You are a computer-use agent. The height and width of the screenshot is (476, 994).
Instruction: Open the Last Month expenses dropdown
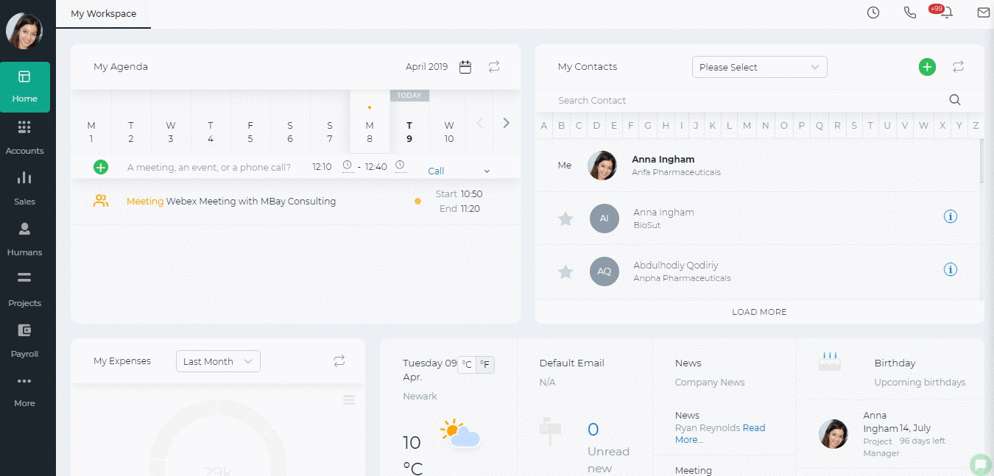point(218,361)
